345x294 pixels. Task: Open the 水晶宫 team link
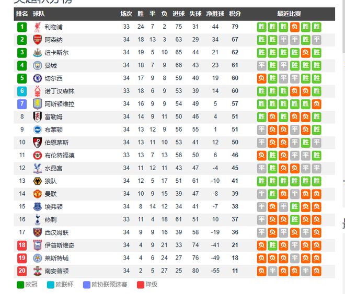tap(53, 168)
